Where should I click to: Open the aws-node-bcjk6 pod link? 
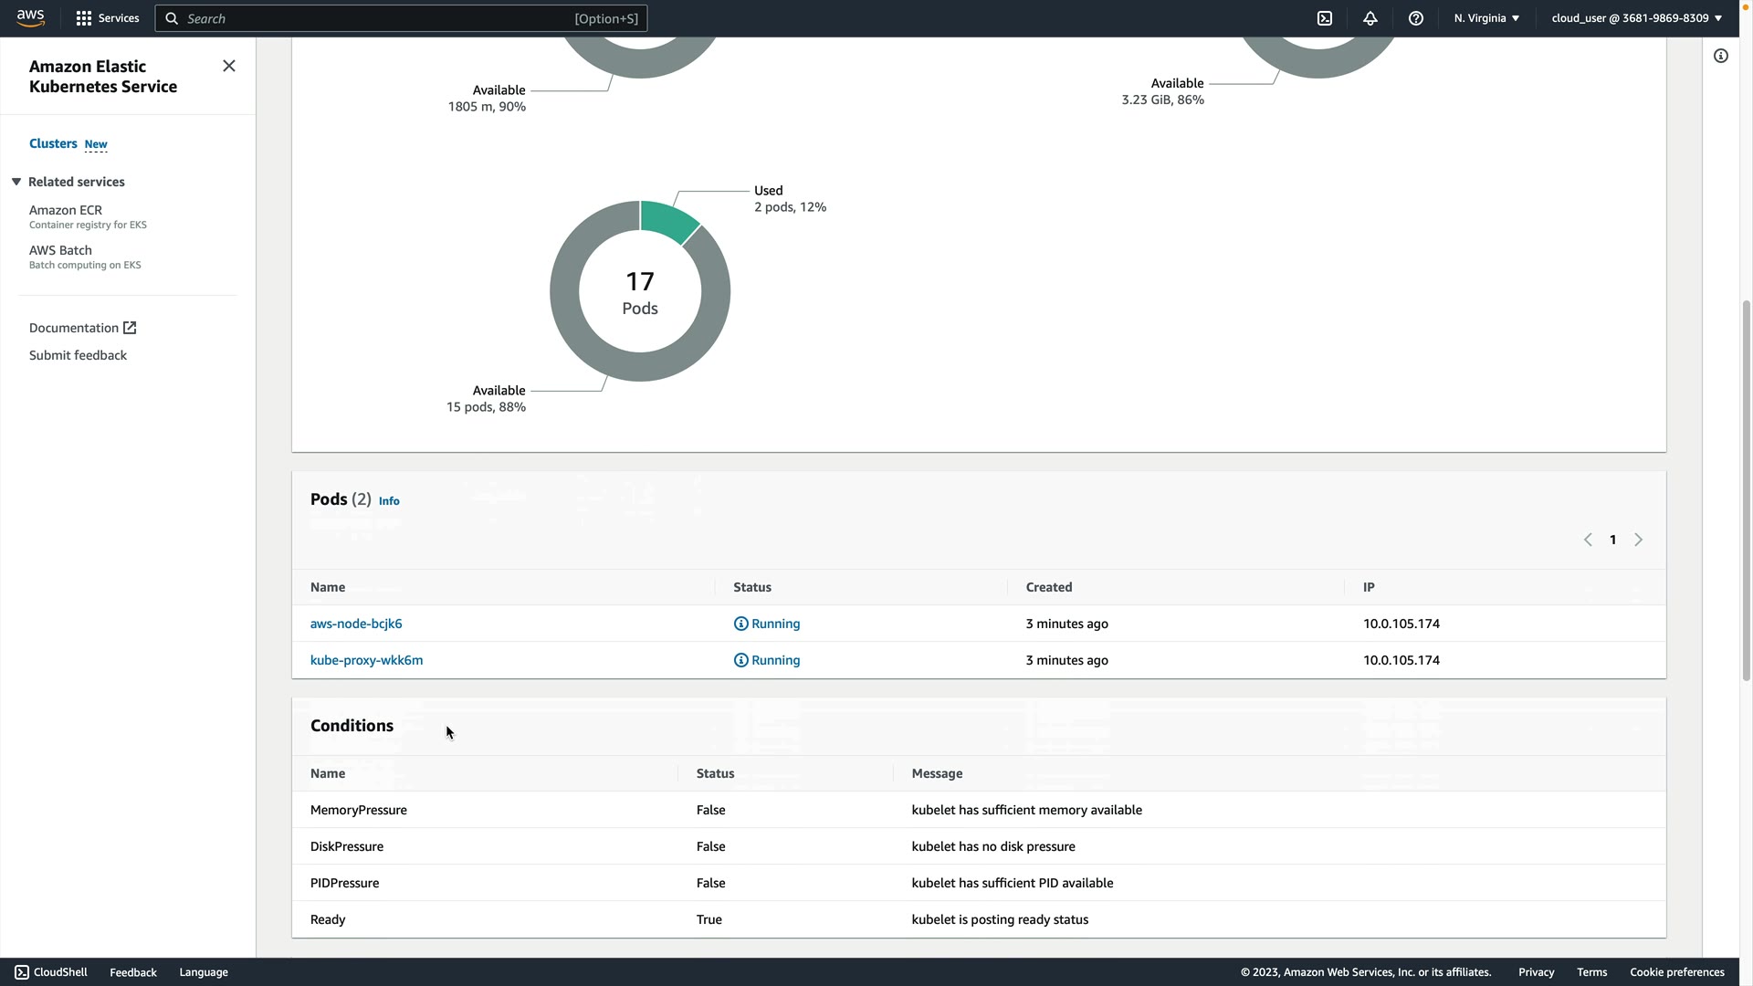(x=356, y=624)
